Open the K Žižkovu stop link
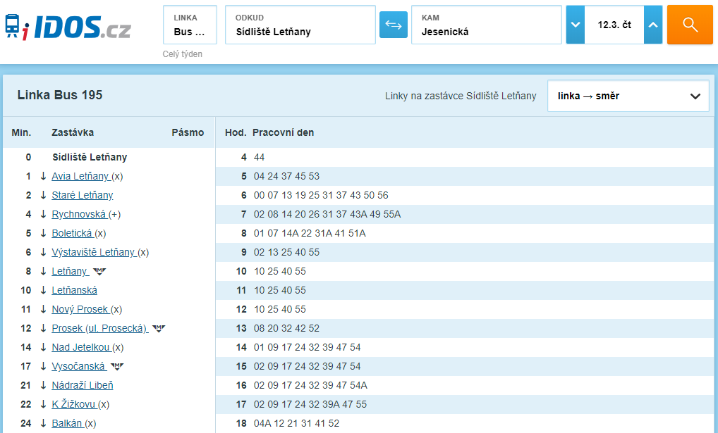Image resolution: width=718 pixels, height=433 pixels. coord(74,405)
